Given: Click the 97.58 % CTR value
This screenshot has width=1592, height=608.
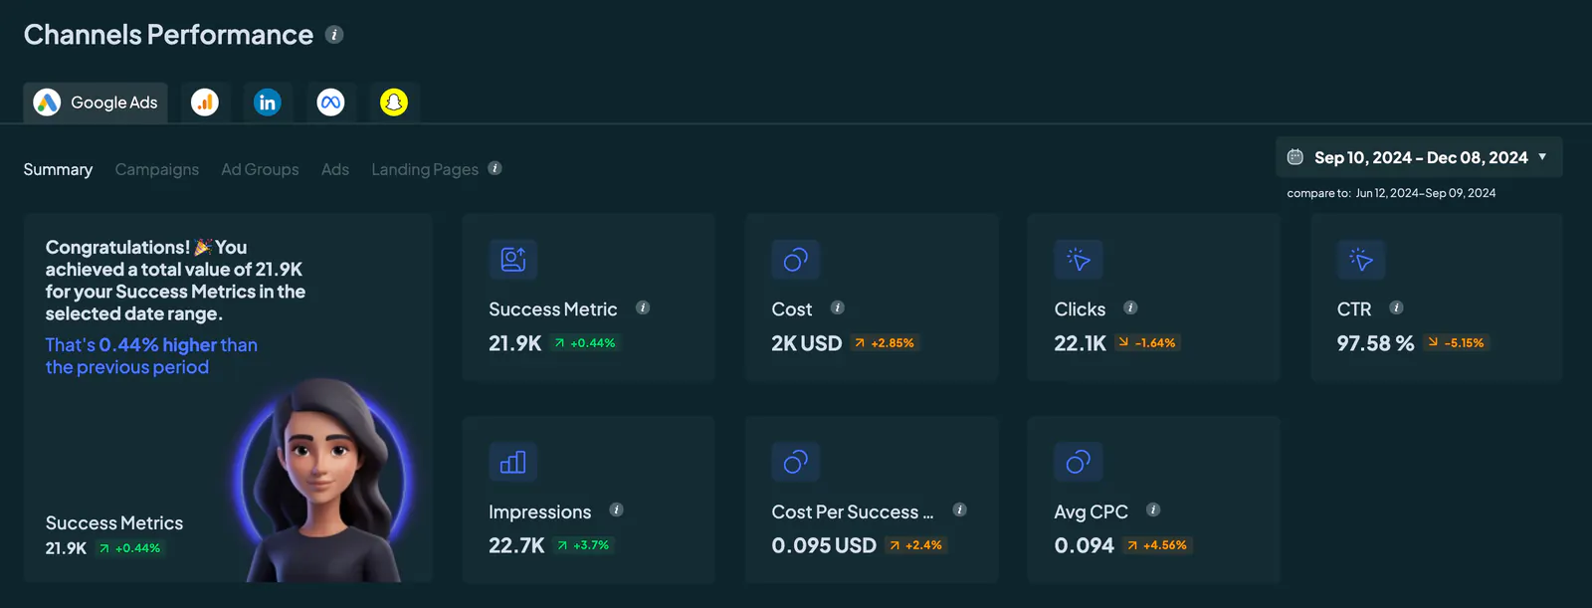Looking at the screenshot, I should tap(1375, 343).
